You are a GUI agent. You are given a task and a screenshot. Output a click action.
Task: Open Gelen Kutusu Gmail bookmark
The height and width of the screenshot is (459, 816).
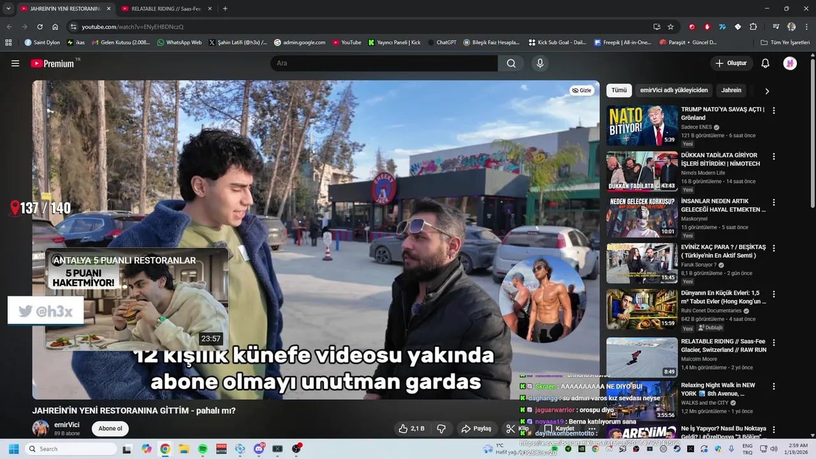coord(121,42)
